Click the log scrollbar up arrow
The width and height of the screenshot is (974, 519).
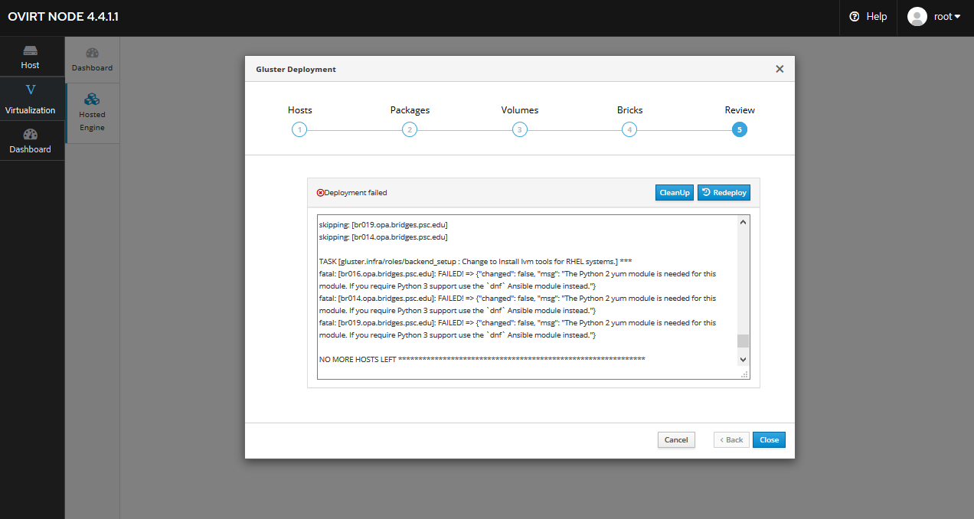743,223
